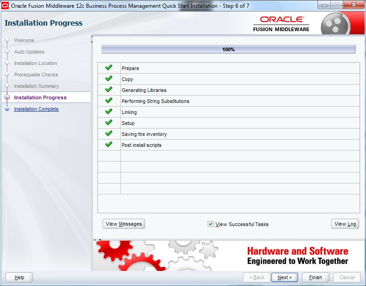
Task: Select the Generating Libraries row text
Action: [x=144, y=90]
